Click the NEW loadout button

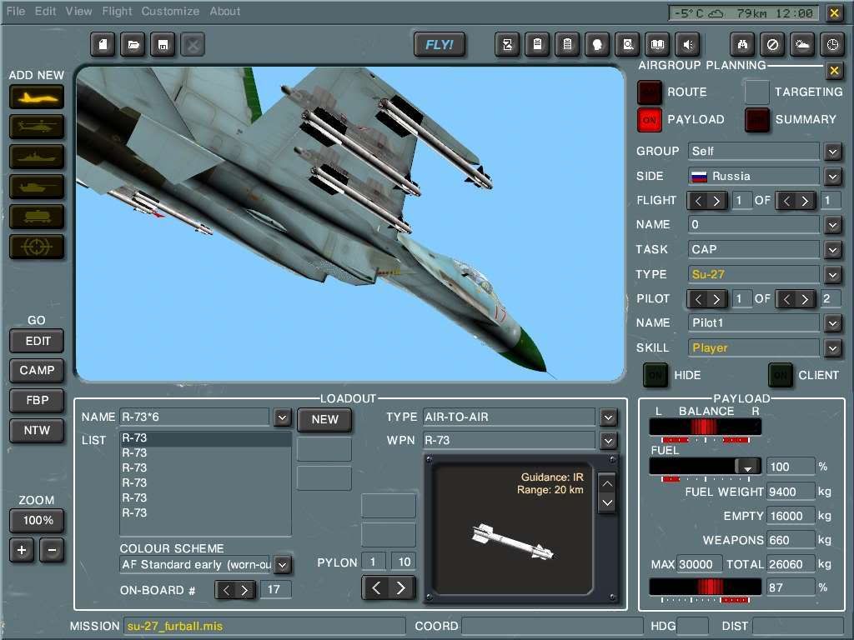[324, 419]
